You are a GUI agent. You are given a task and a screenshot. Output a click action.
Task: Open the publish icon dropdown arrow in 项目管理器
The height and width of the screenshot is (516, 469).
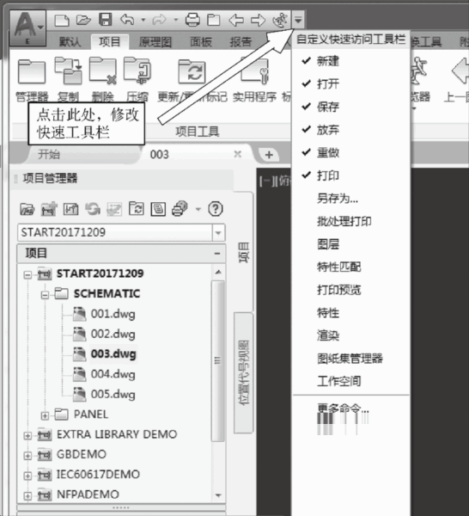click(x=198, y=209)
